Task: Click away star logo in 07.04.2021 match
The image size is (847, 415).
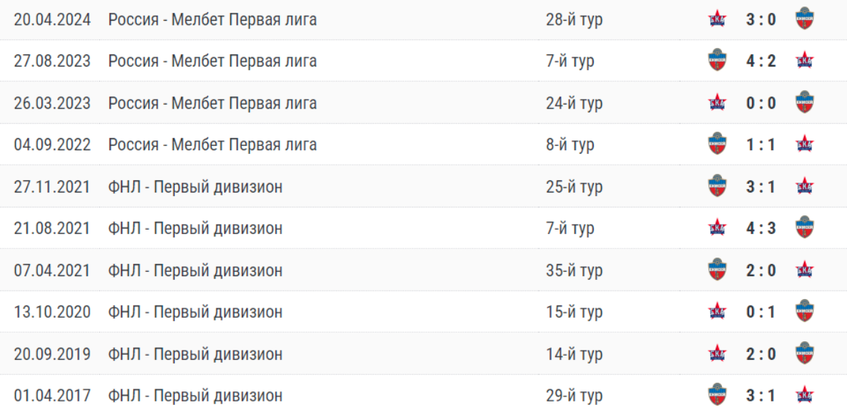Action: coord(805,270)
